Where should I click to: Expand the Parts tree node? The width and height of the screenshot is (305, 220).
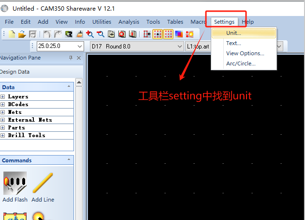3,127
